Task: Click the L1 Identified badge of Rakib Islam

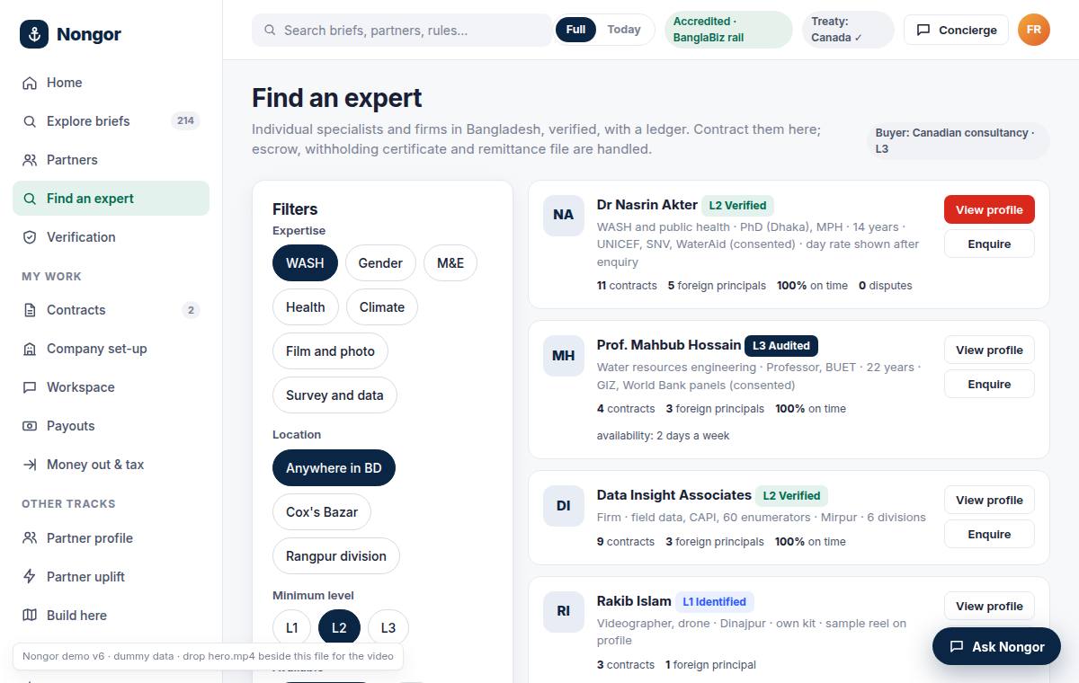Action: [x=715, y=601]
